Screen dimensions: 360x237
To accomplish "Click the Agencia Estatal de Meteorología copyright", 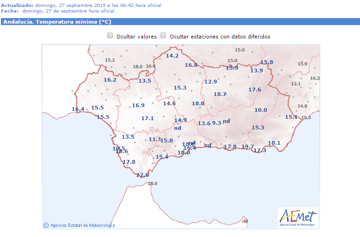I will pyautogui.click(x=79, y=225).
